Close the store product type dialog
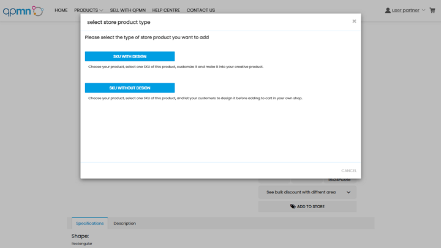 pos(354,21)
